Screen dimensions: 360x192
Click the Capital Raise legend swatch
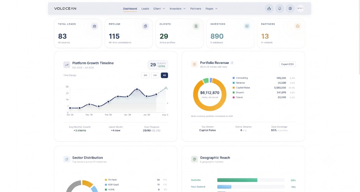tap(234, 88)
